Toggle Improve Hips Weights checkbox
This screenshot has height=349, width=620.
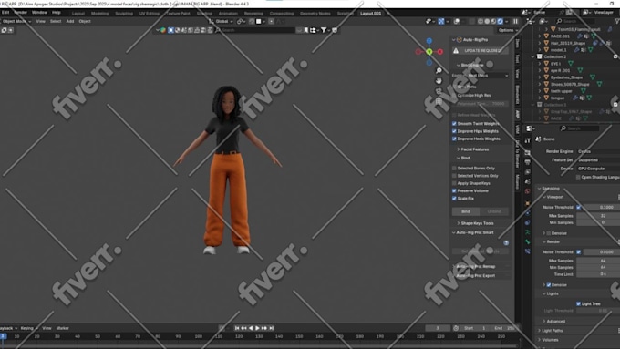[454, 131]
